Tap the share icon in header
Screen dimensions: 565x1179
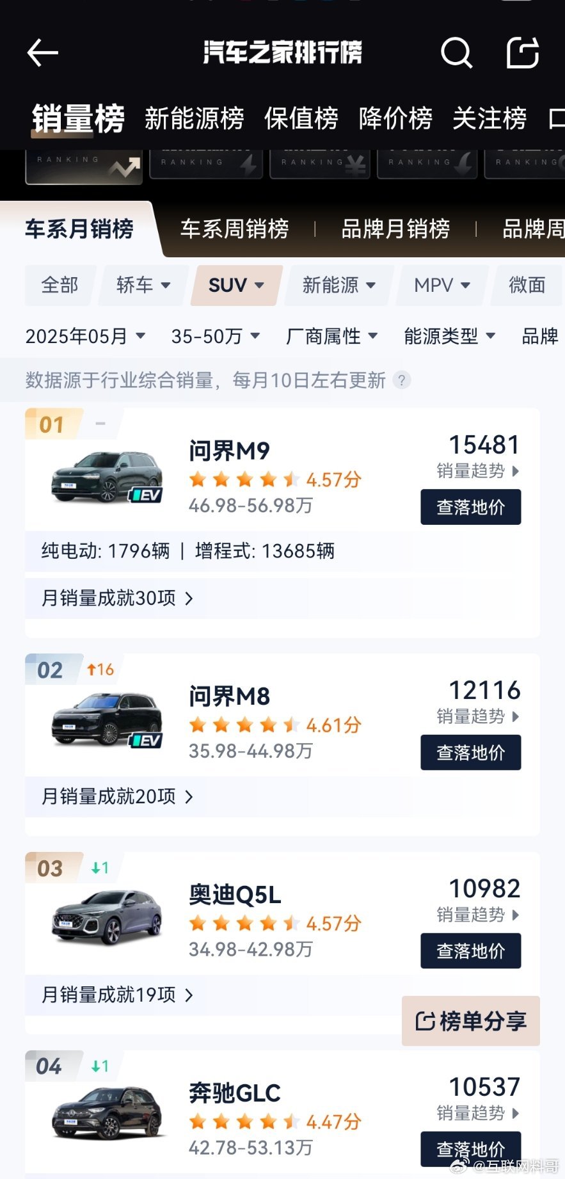[x=523, y=52]
